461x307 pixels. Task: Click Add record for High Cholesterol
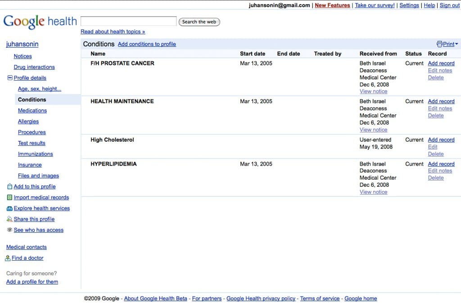441,140
